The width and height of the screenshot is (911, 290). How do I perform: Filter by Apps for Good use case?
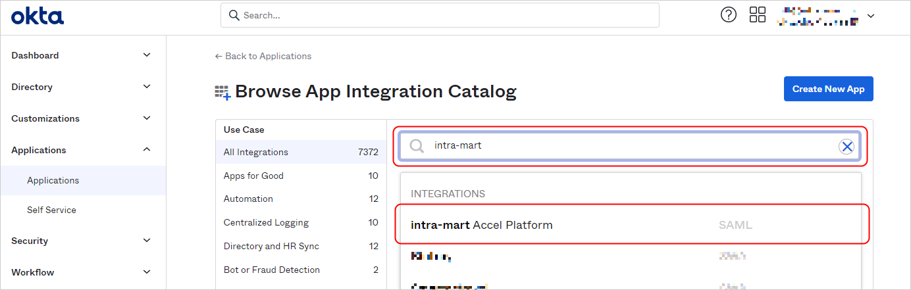pos(253,176)
